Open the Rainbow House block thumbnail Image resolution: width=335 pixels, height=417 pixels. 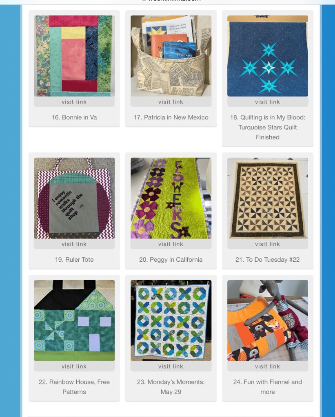(x=74, y=320)
